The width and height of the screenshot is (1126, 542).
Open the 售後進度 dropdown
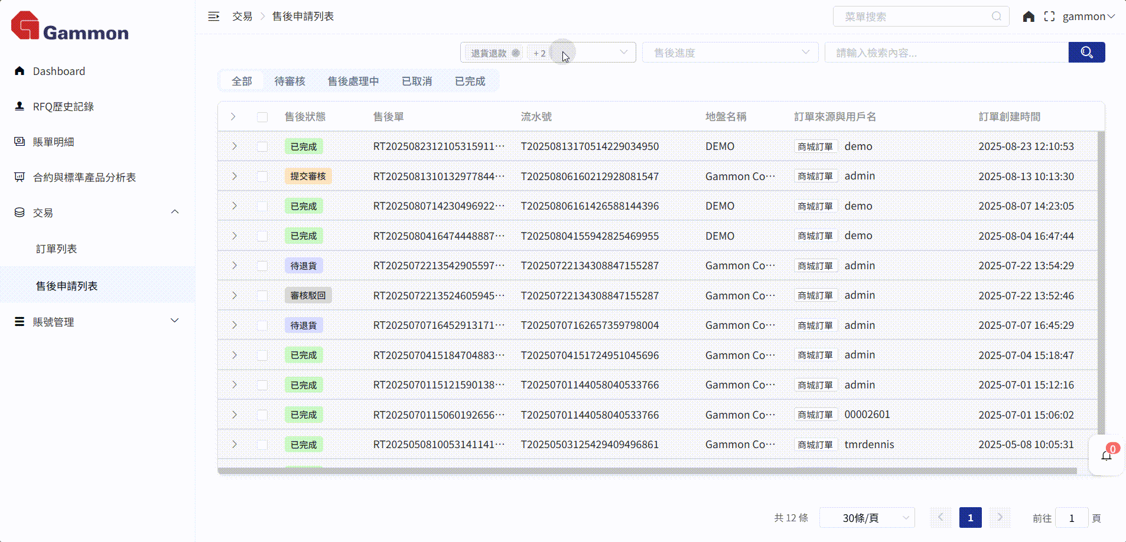[730, 53]
